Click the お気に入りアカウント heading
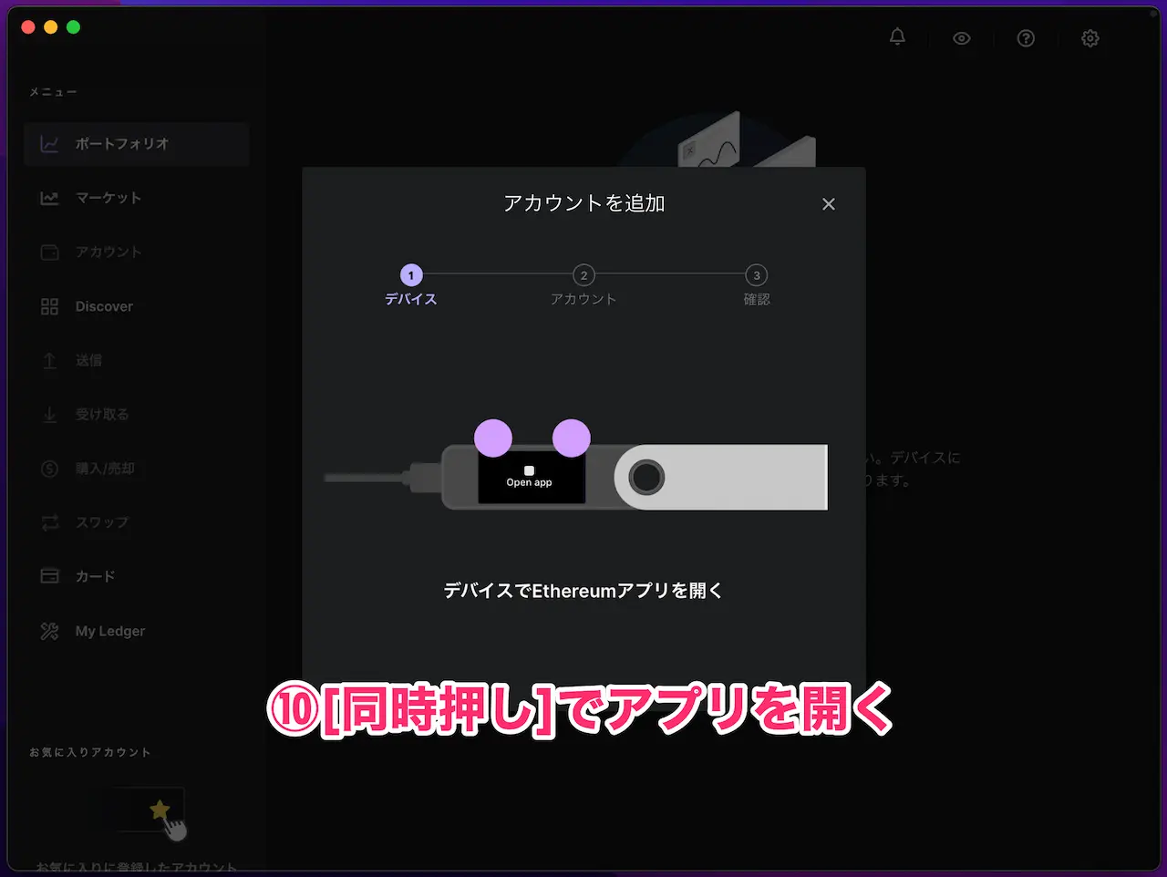This screenshot has width=1167, height=877. click(x=90, y=752)
